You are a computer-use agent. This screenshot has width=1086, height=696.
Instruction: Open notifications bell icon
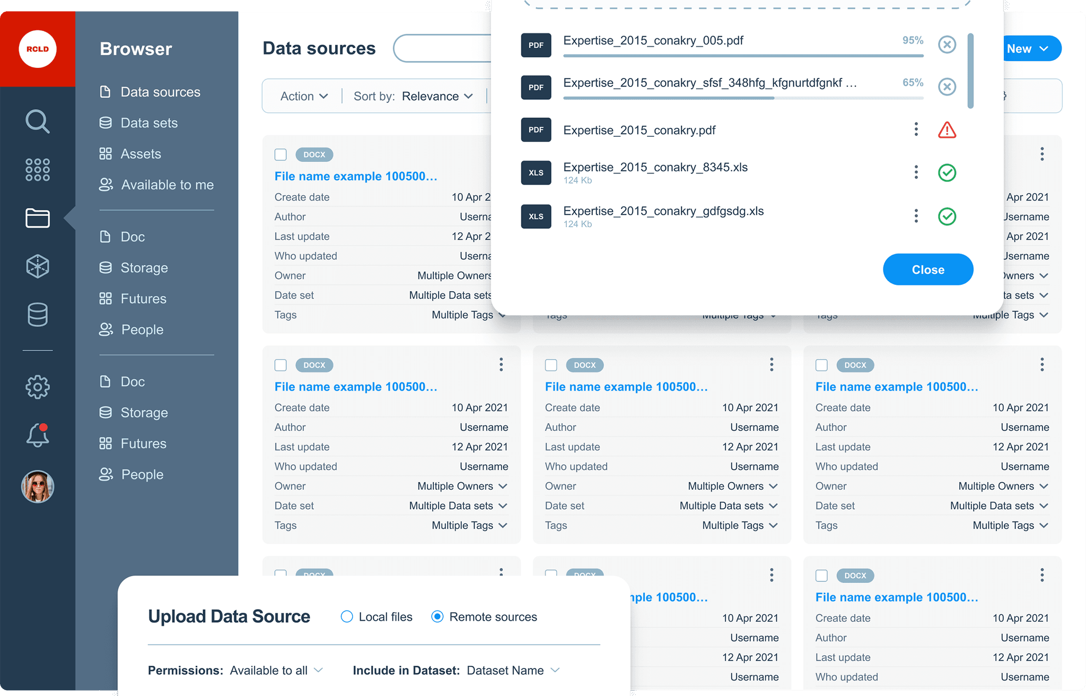click(37, 436)
